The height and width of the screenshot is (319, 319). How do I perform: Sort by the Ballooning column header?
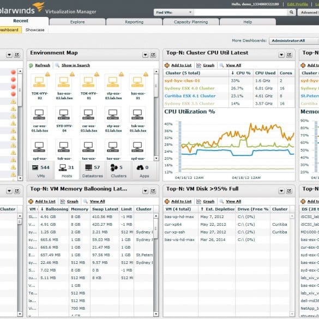tap(54, 209)
